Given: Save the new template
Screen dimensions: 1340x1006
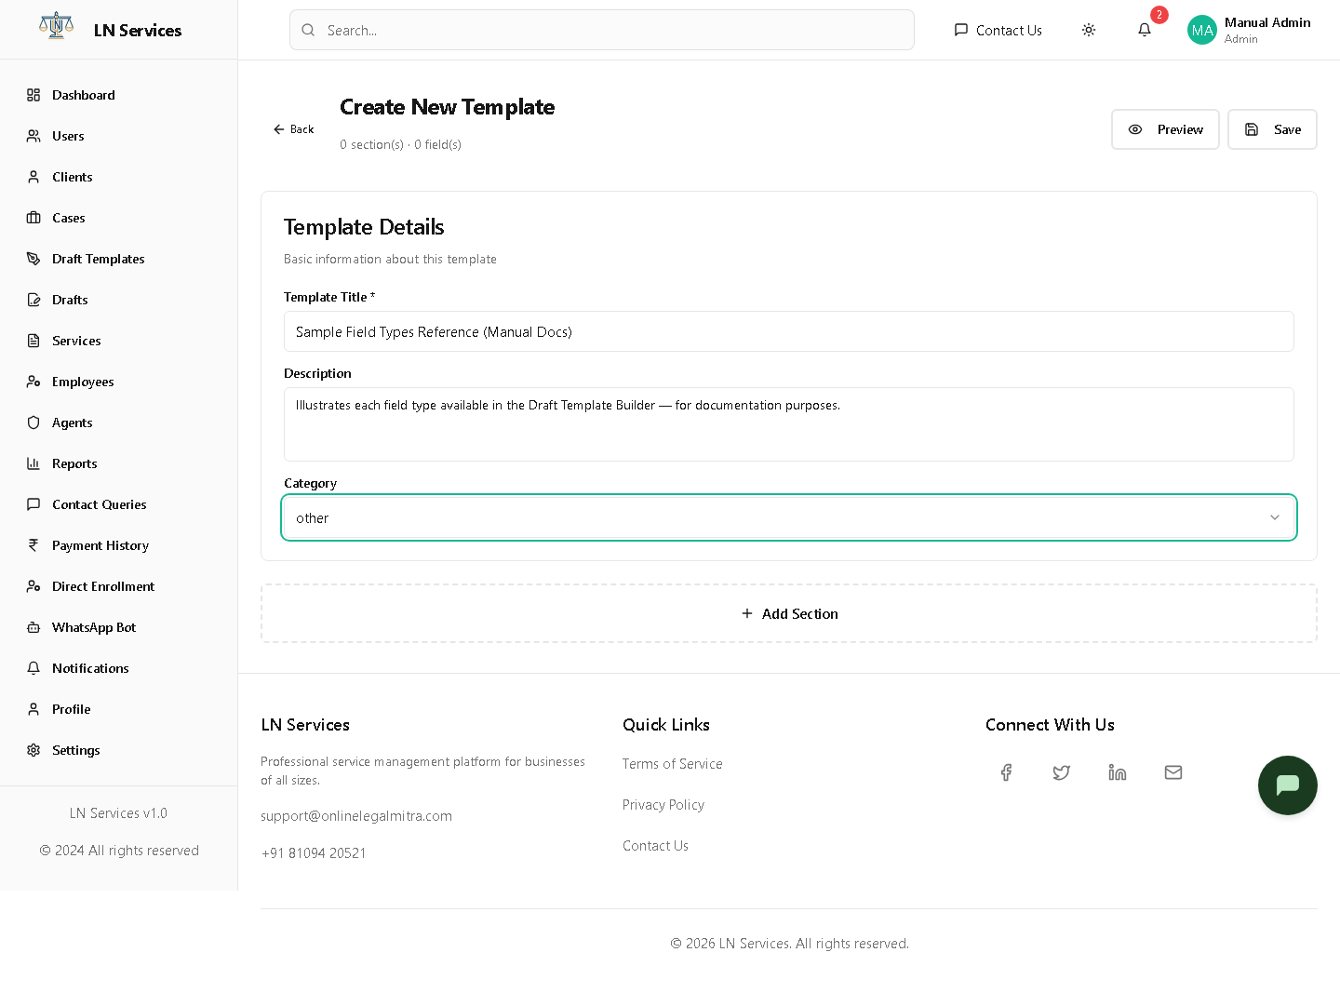Looking at the screenshot, I should click(1272, 129).
